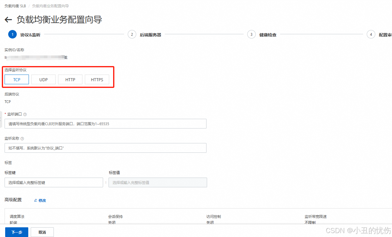Focus the 监听名称 name input field
392x237 pixels.
pos(106,148)
